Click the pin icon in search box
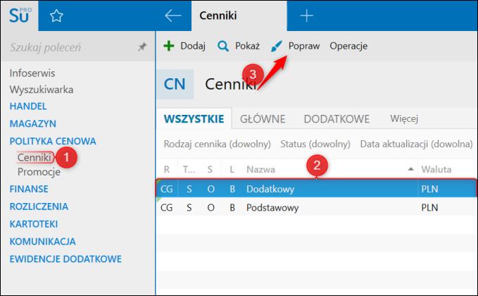Image resolution: width=478 pixels, height=296 pixels. click(141, 47)
